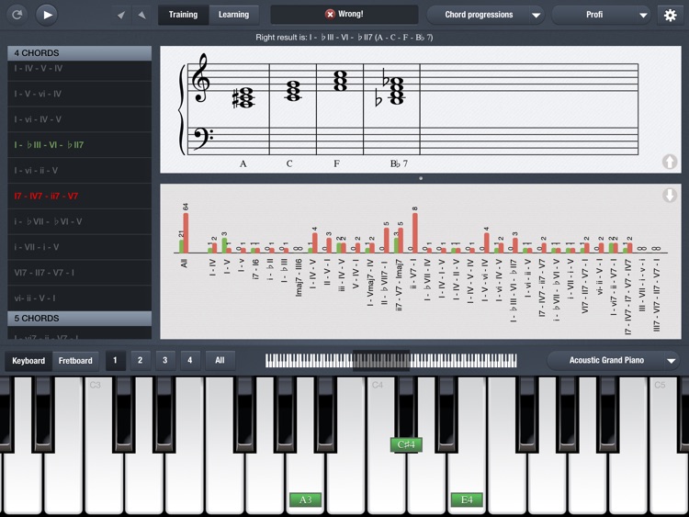Viewport: 689px width, 517px height.
Task: Select progression vi - ii - V - I
Action: click(x=80, y=298)
